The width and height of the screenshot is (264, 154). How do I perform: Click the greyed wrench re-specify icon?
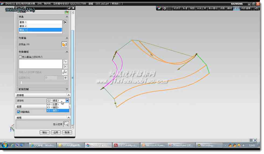[64, 72]
